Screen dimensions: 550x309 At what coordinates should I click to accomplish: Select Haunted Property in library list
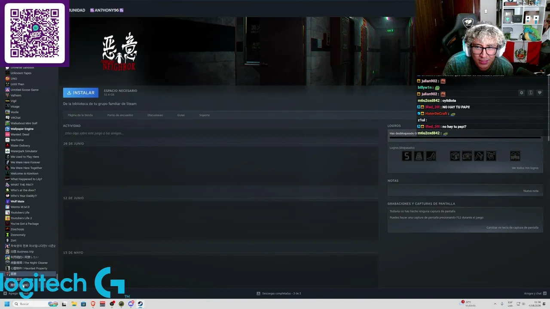point(29,268)
